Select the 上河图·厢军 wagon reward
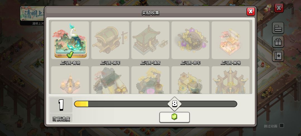 (110, 40)
